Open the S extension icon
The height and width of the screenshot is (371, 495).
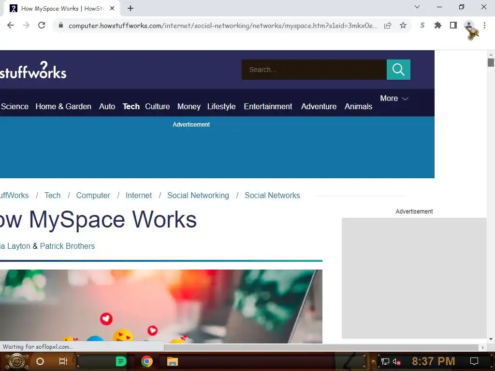(x=422, y=25)
